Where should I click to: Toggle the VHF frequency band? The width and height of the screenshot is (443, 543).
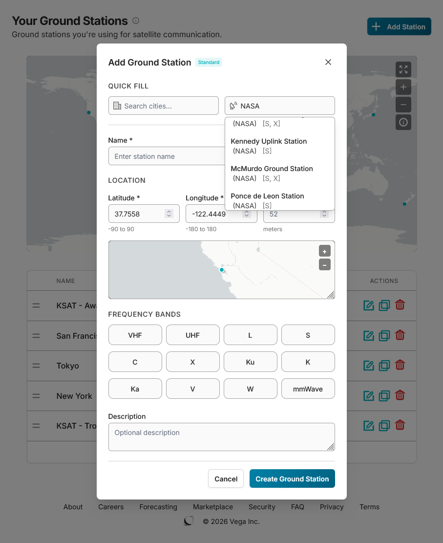(135, 335)
